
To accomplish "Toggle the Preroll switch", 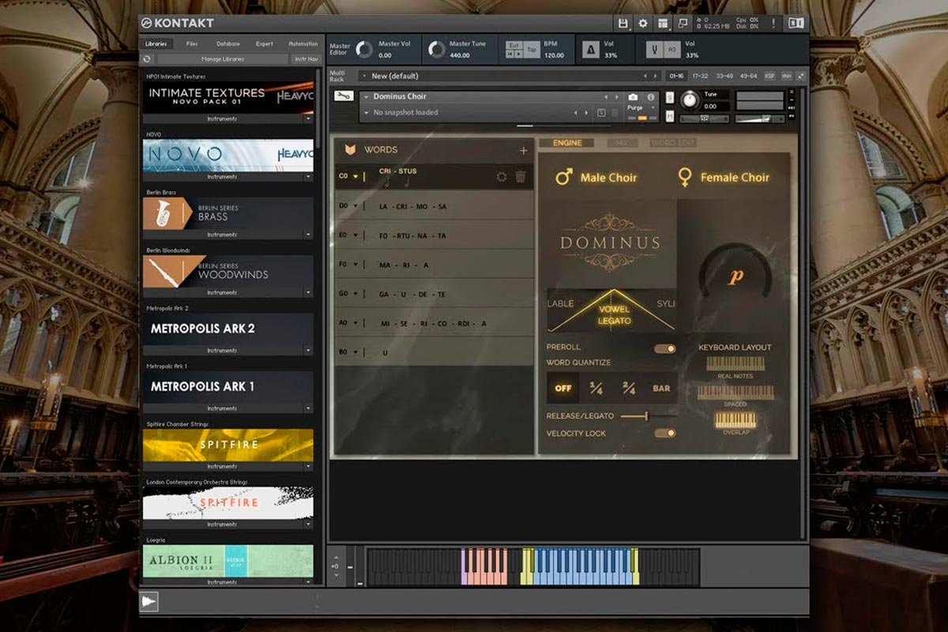I will coord(665,348).
